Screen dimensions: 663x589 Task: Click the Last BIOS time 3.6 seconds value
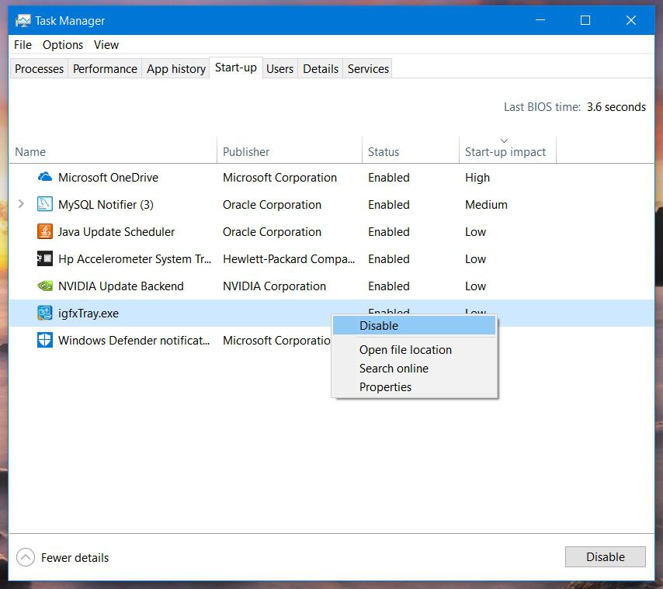[616, 107]
